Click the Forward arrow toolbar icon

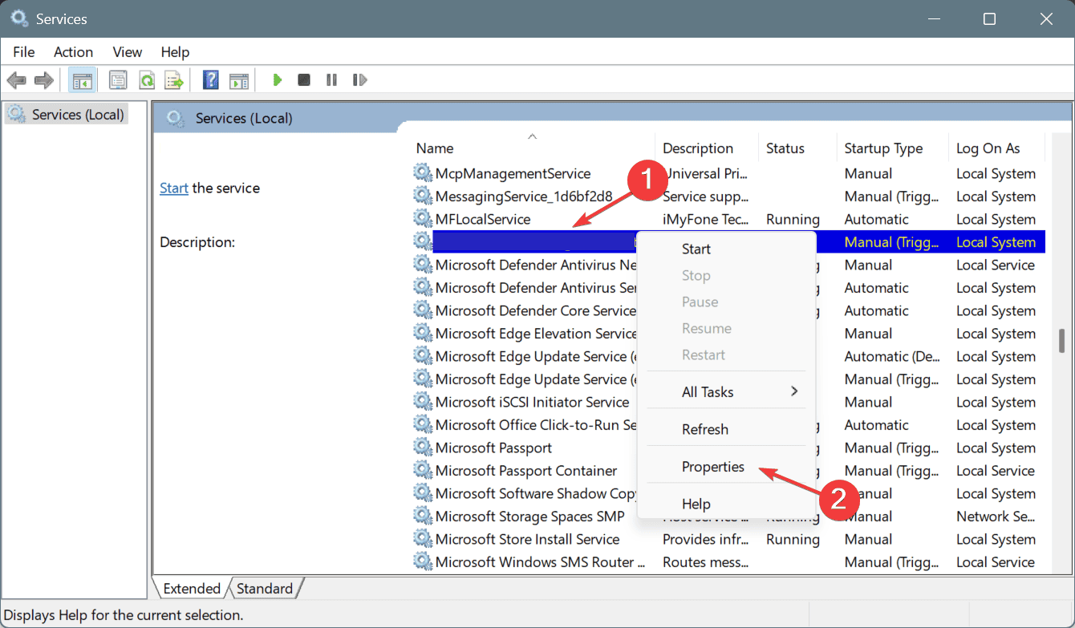[x=43, y=80]
